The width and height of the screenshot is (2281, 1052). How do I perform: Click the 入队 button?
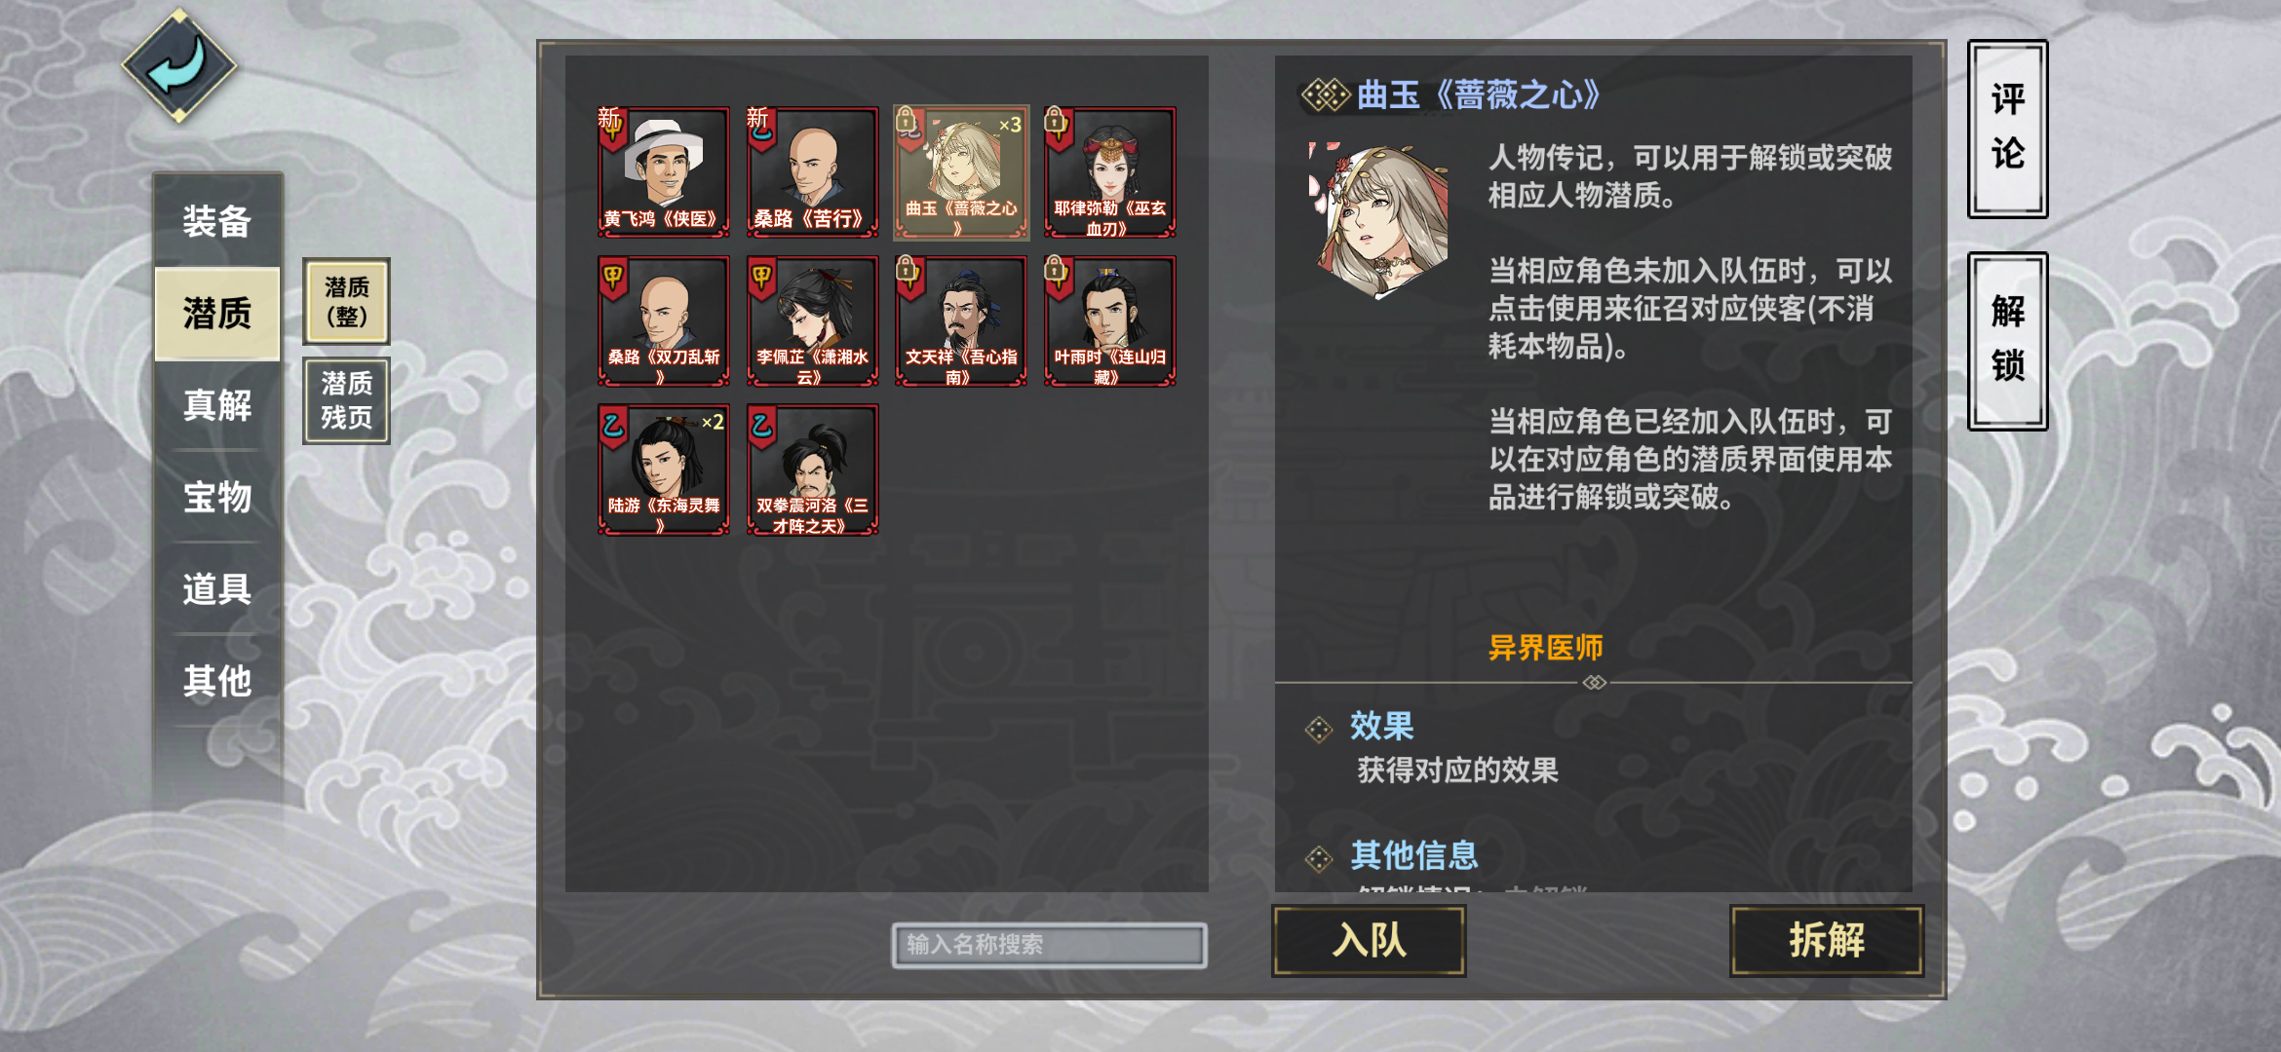(1369, 940)
